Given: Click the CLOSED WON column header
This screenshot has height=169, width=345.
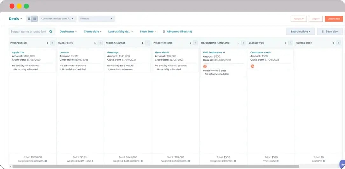Looking at the screenshot, I should (x=256, y=43).
